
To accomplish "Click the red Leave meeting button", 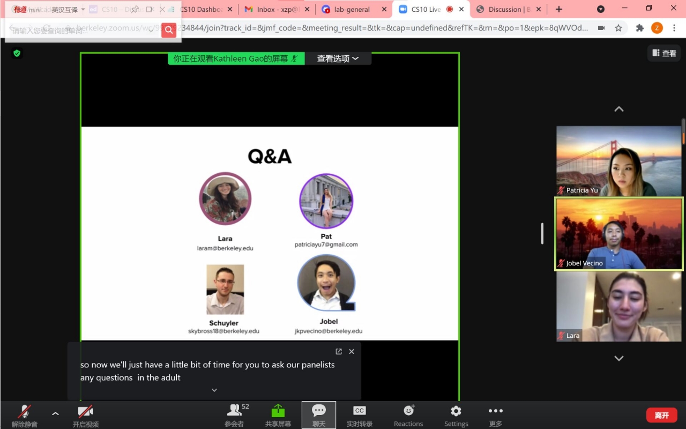I will 661,415.
